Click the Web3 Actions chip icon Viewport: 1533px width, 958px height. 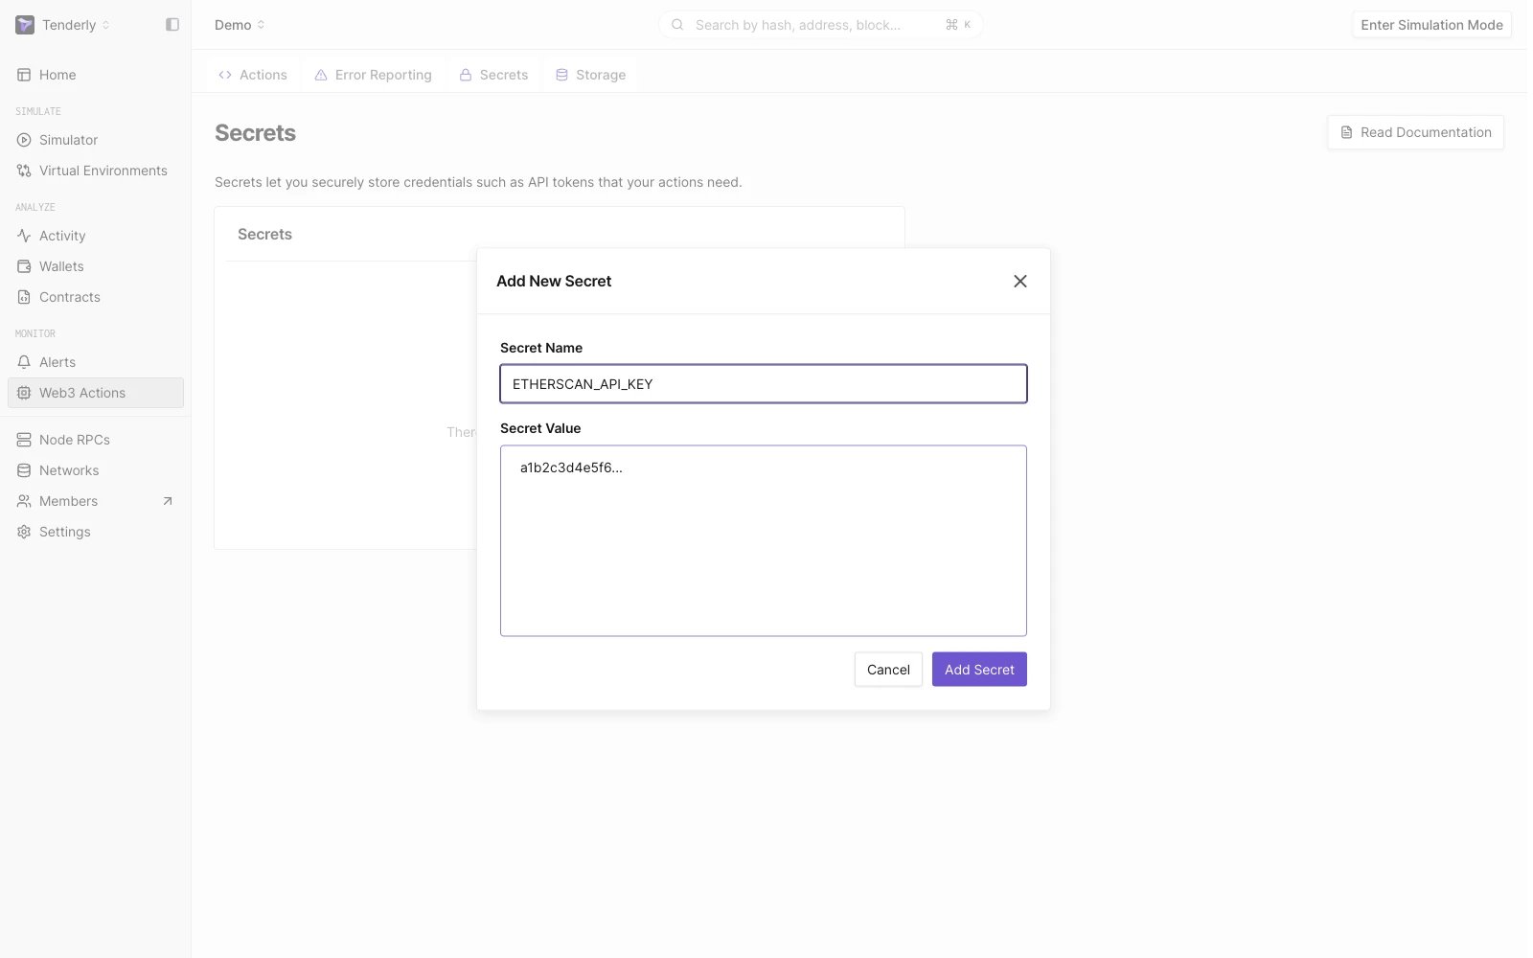24,393
